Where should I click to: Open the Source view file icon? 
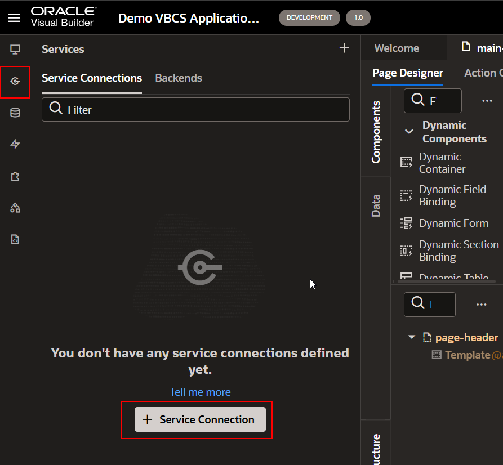coord(15,239)
